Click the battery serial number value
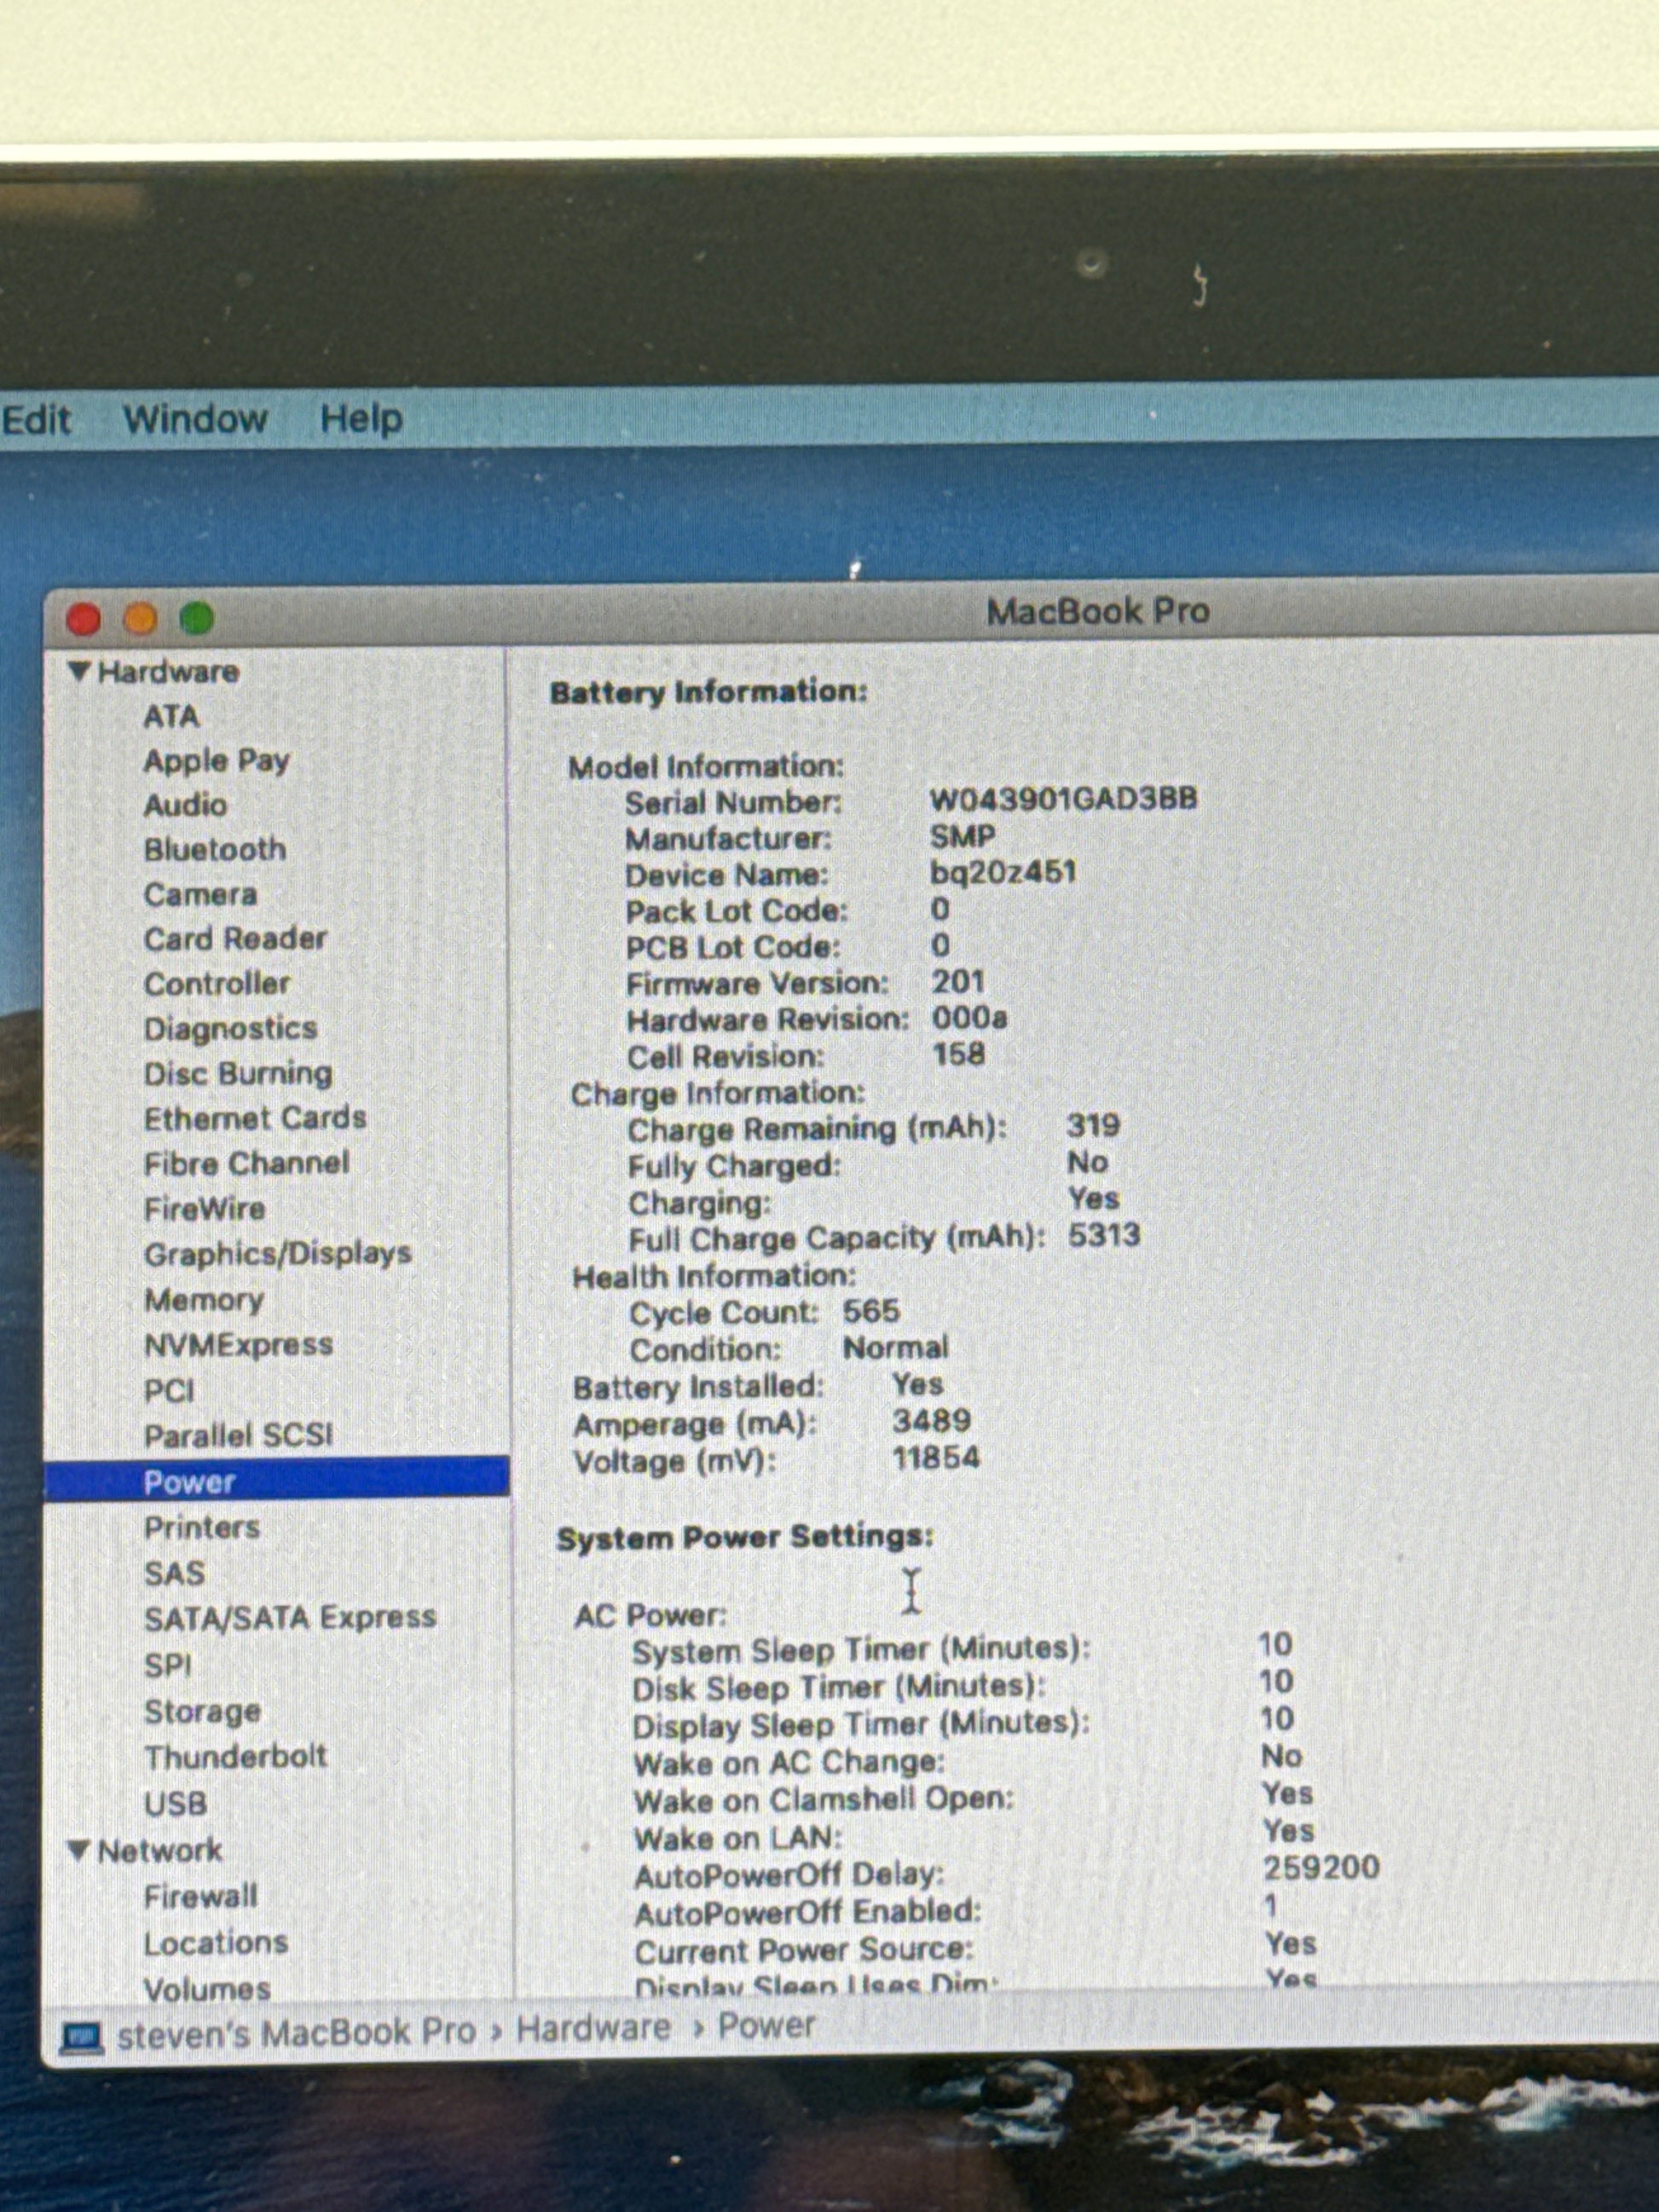The width and height of the screenshot is (1659, 2212). click(x=1063, y=799)
